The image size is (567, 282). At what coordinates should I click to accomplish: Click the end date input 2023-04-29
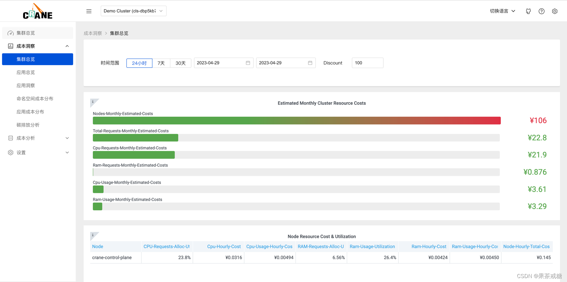(286, 63)
